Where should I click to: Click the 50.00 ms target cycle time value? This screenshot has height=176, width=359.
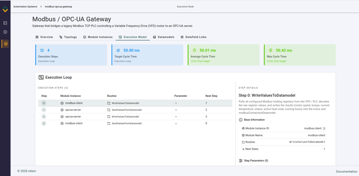(x=132, y=50)
